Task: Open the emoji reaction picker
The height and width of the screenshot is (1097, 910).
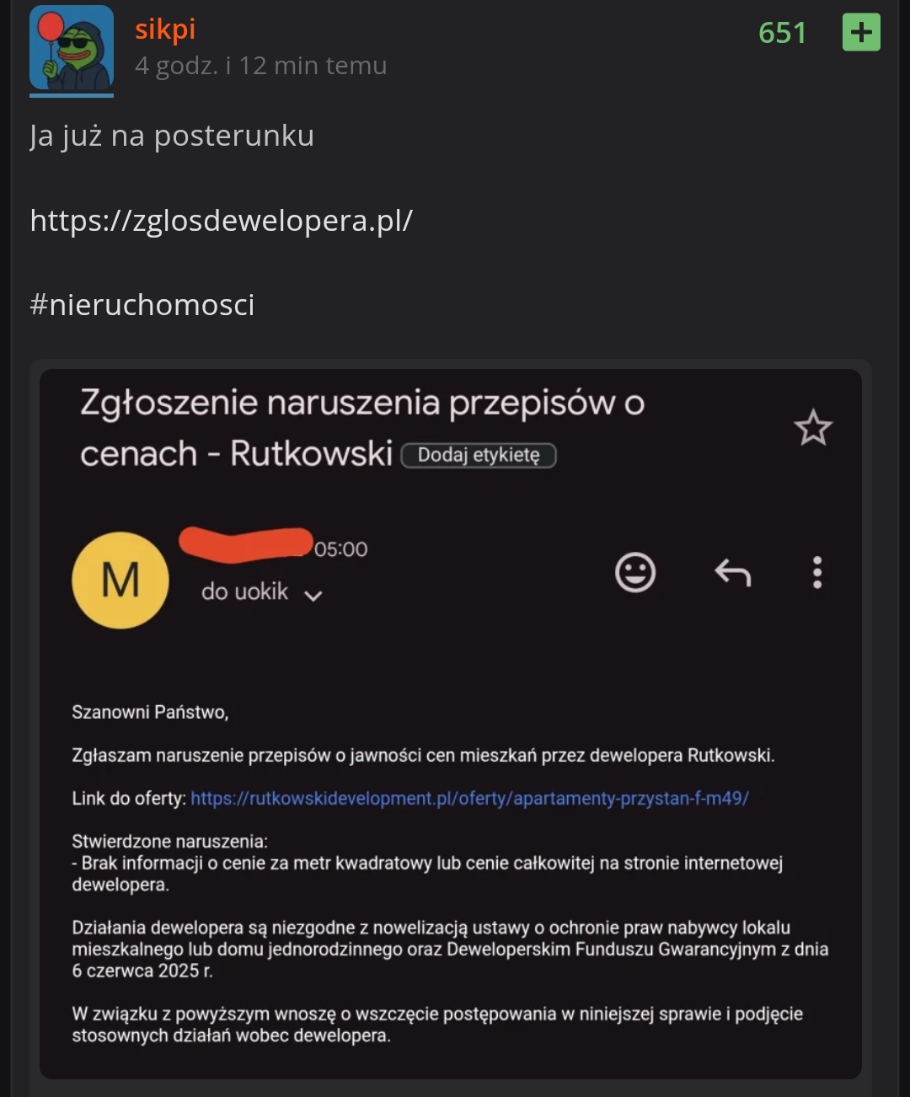Action: [635, 573]
